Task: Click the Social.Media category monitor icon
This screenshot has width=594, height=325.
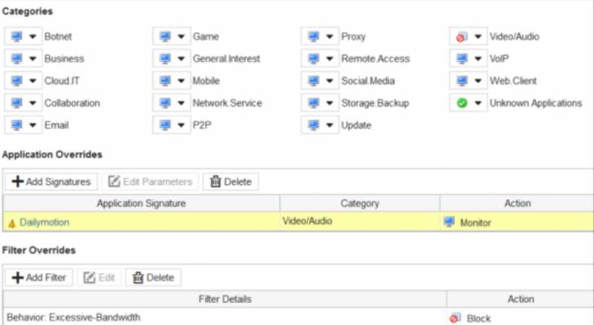Action: click(313, 81)
